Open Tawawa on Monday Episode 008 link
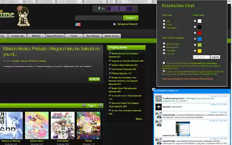The image size is (232, 145). click(127, 61)
